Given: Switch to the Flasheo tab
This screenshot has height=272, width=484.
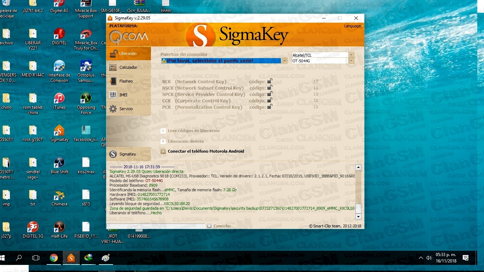Looking at the screenshot, I should [x=128, y=81].
